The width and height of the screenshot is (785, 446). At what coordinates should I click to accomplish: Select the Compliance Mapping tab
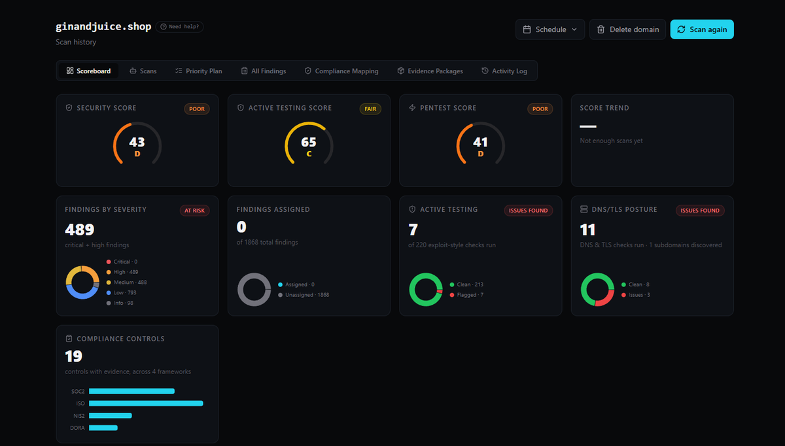tap(341, 71)
